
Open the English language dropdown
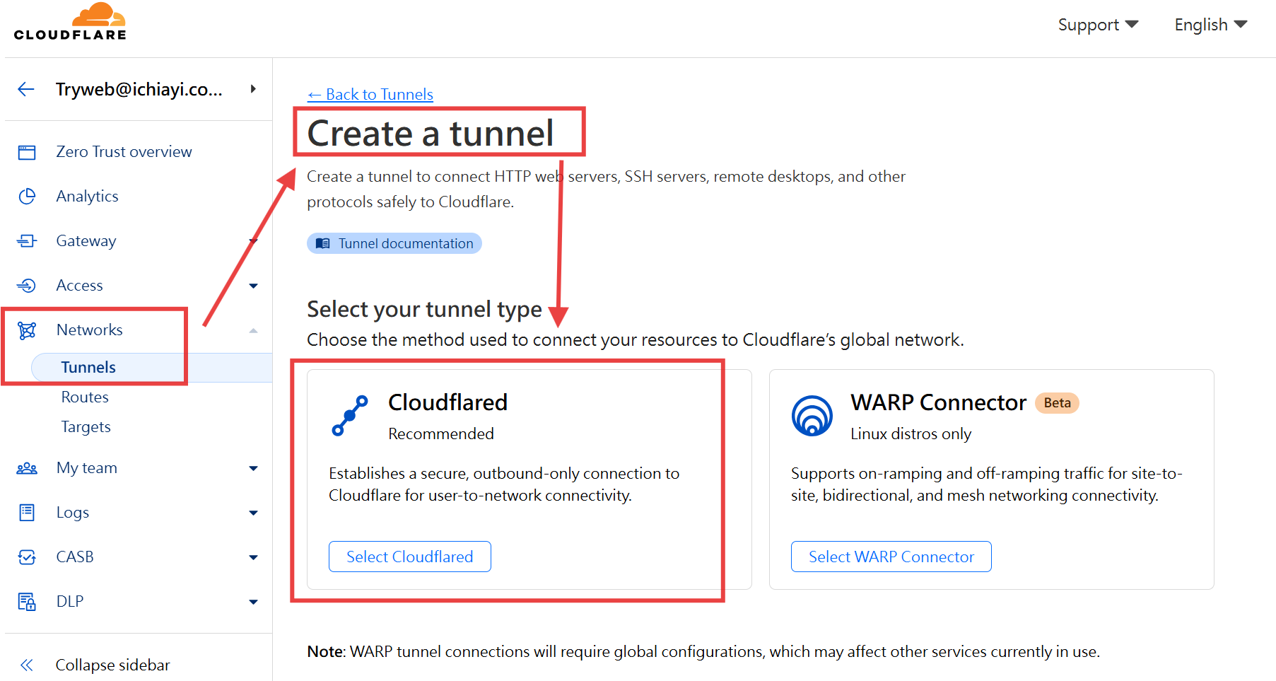click(1210, 25)
